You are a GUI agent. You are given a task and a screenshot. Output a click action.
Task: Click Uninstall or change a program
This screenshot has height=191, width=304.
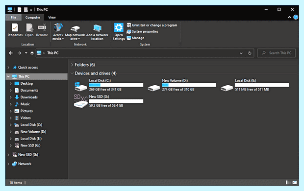coord(152,25)
